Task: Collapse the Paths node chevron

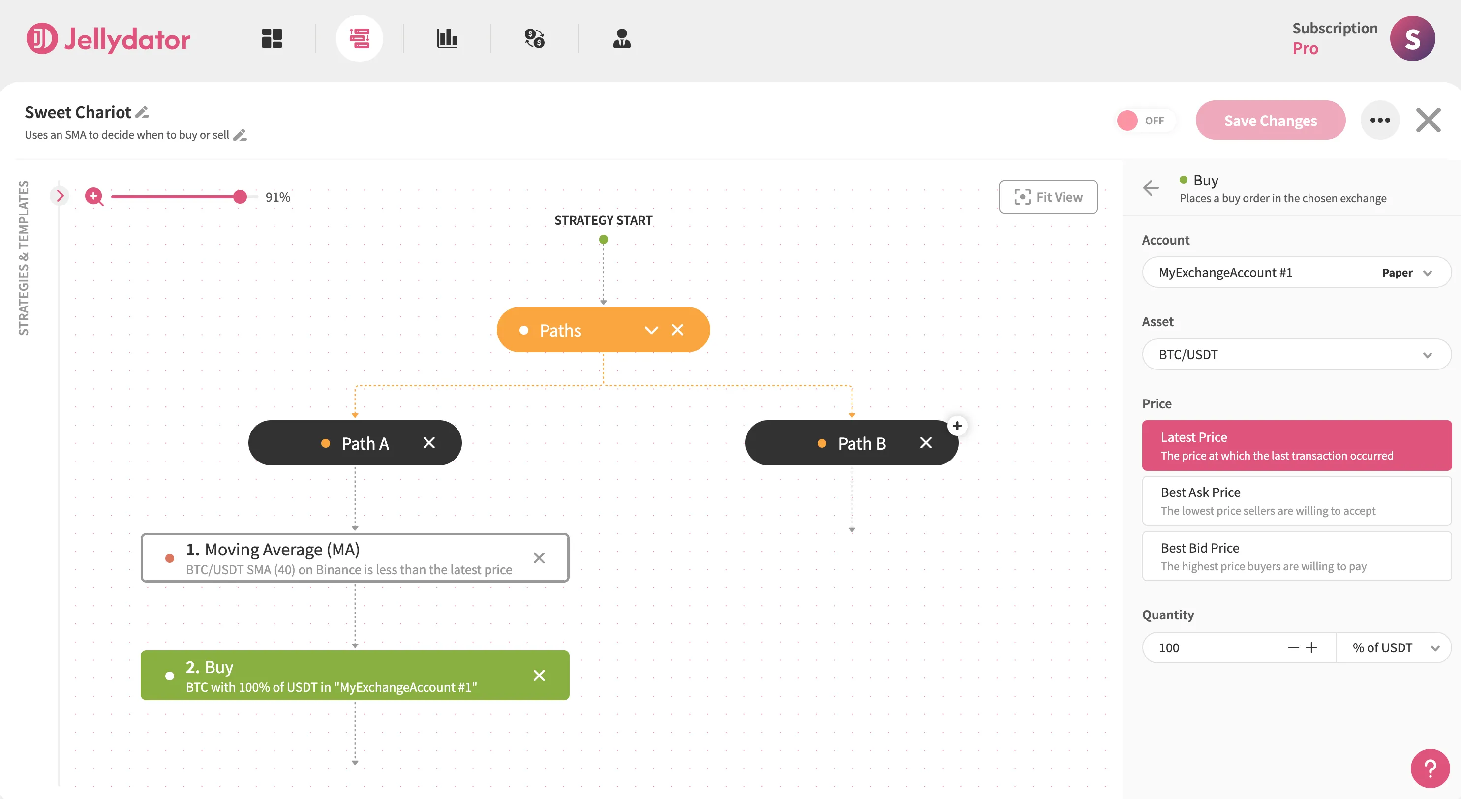Action: point(650,330)
